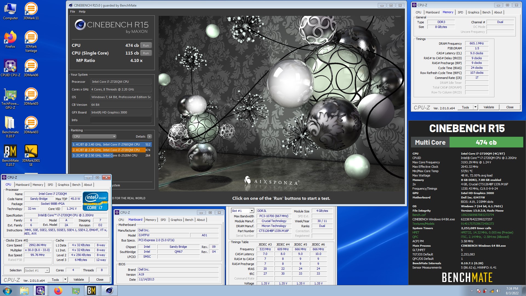Click Validate in the Memory CPU-Z window

(x=489, y=107)
